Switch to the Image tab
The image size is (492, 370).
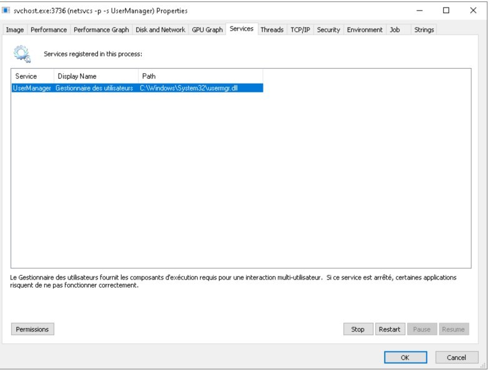15,30
